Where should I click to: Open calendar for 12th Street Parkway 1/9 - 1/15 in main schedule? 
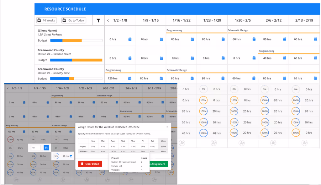point(161,39)
